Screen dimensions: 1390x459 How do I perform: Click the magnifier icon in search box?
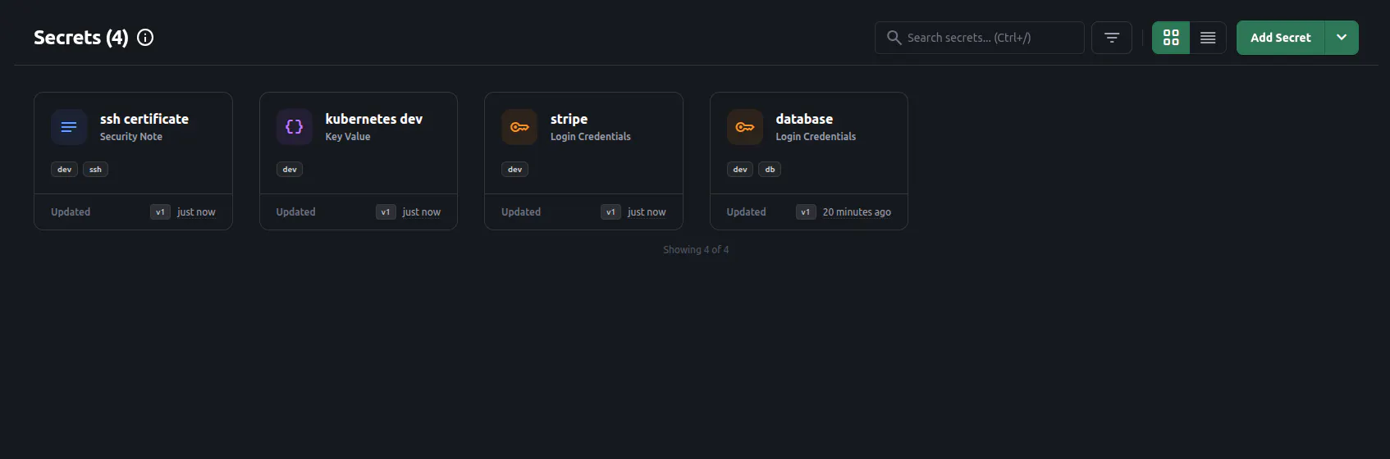click(x=894, y=38)
